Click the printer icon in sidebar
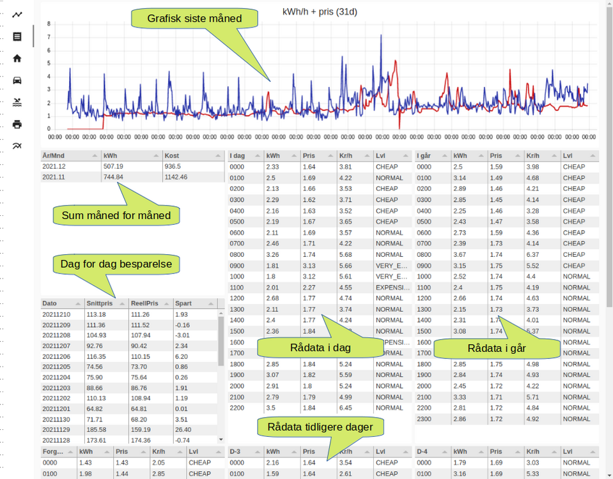The width and height of the screenshot is (613, 479). pos(17,124)
